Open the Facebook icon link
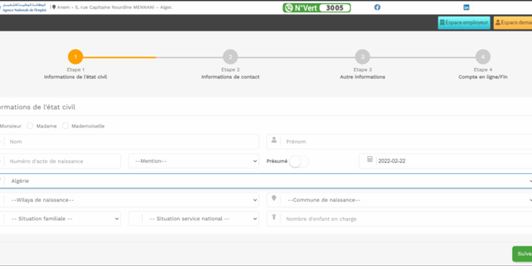The image size is (532, 266). [377, 8]
